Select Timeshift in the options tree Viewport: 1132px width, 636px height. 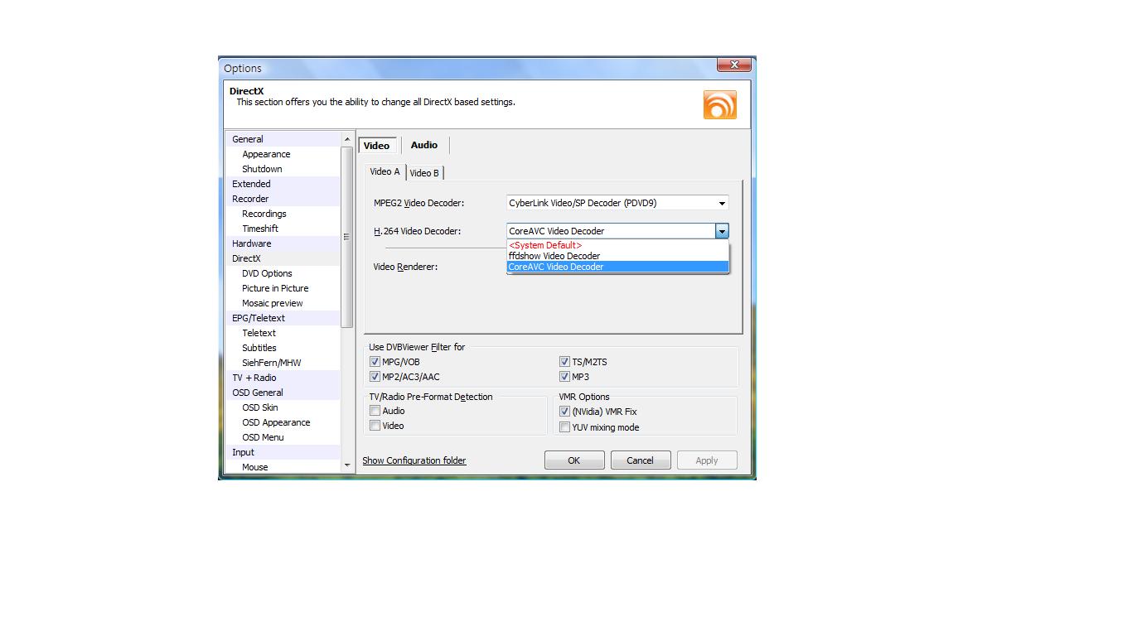(x=260, y=229)
